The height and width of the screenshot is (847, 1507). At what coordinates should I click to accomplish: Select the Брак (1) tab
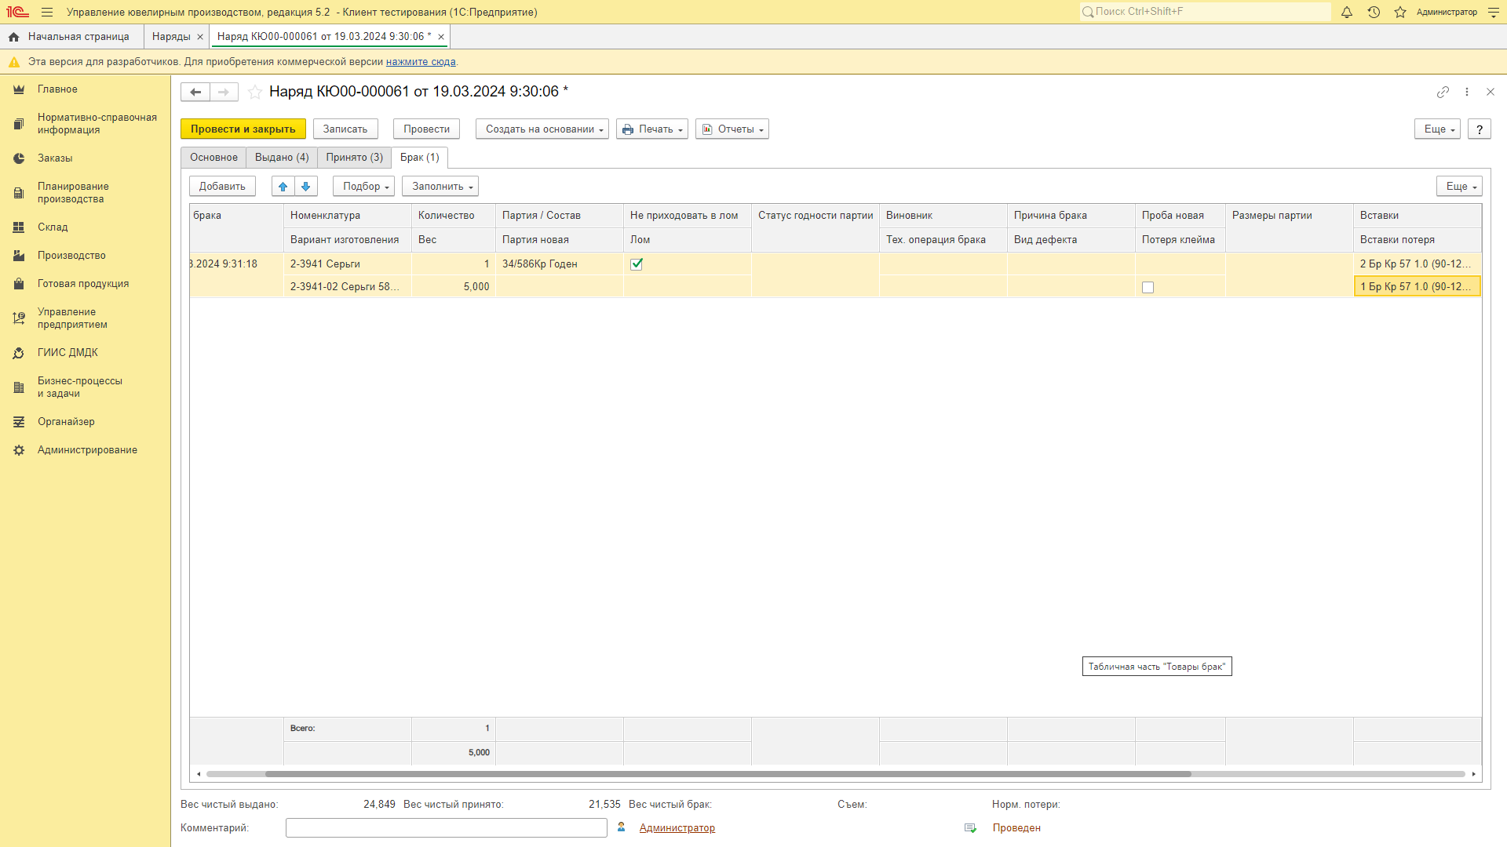coord(420,158)
